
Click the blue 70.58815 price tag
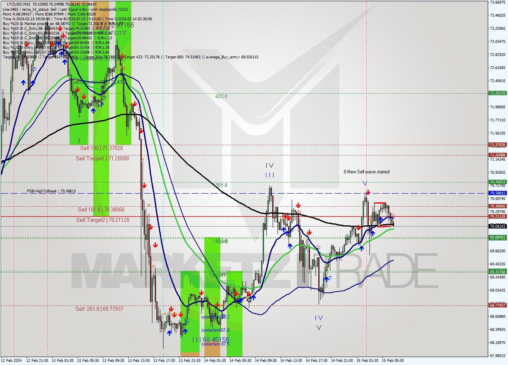pyautogui.click(x=497, y=193)
